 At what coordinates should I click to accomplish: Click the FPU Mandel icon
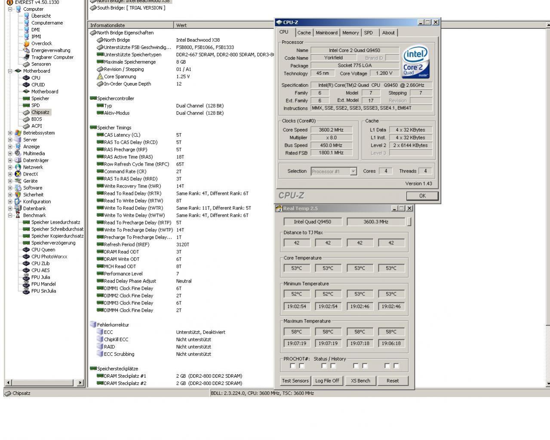click(27, 284)
